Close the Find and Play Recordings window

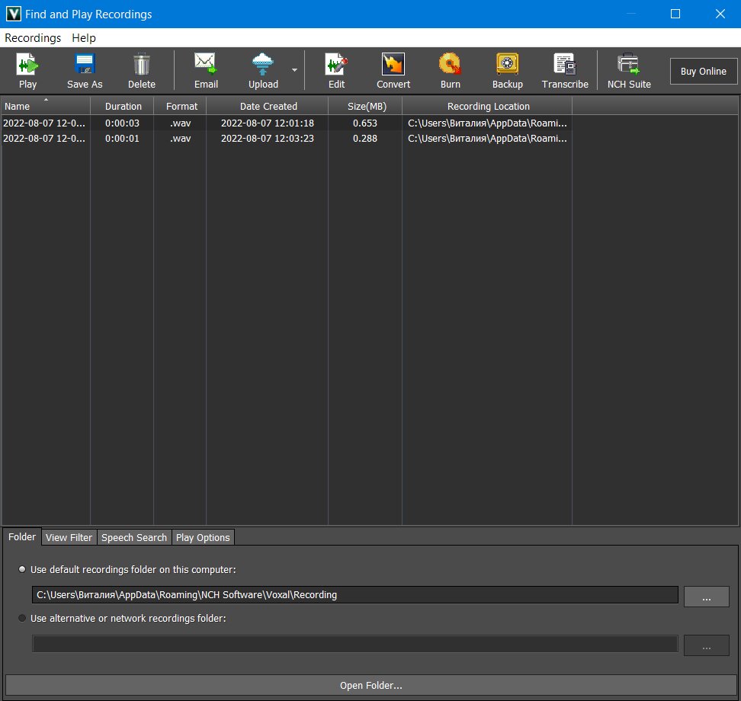click(x=720, y=14)
